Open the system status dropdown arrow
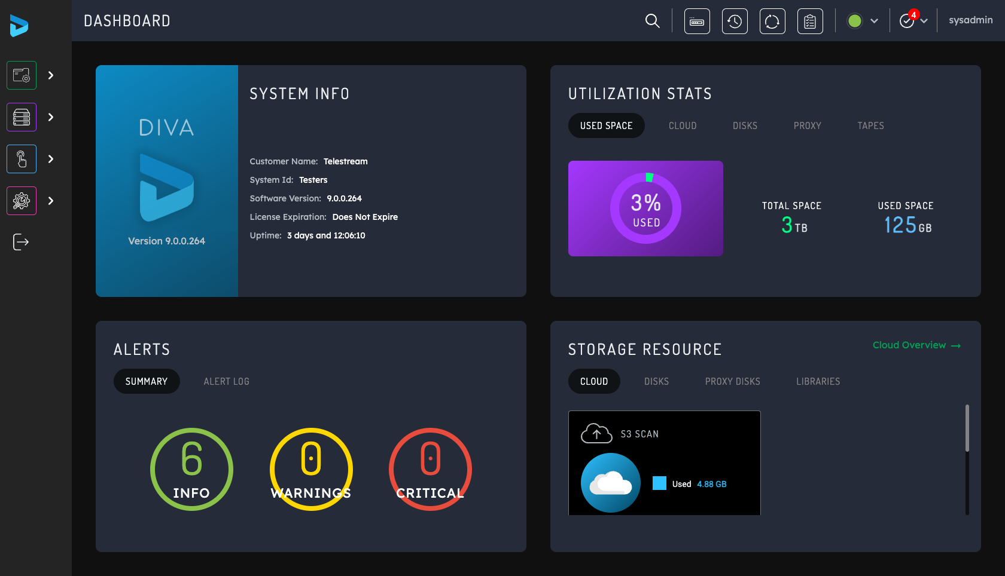Image resolution: width=1005 pixels, height=576 pixels. click(874, 21)
